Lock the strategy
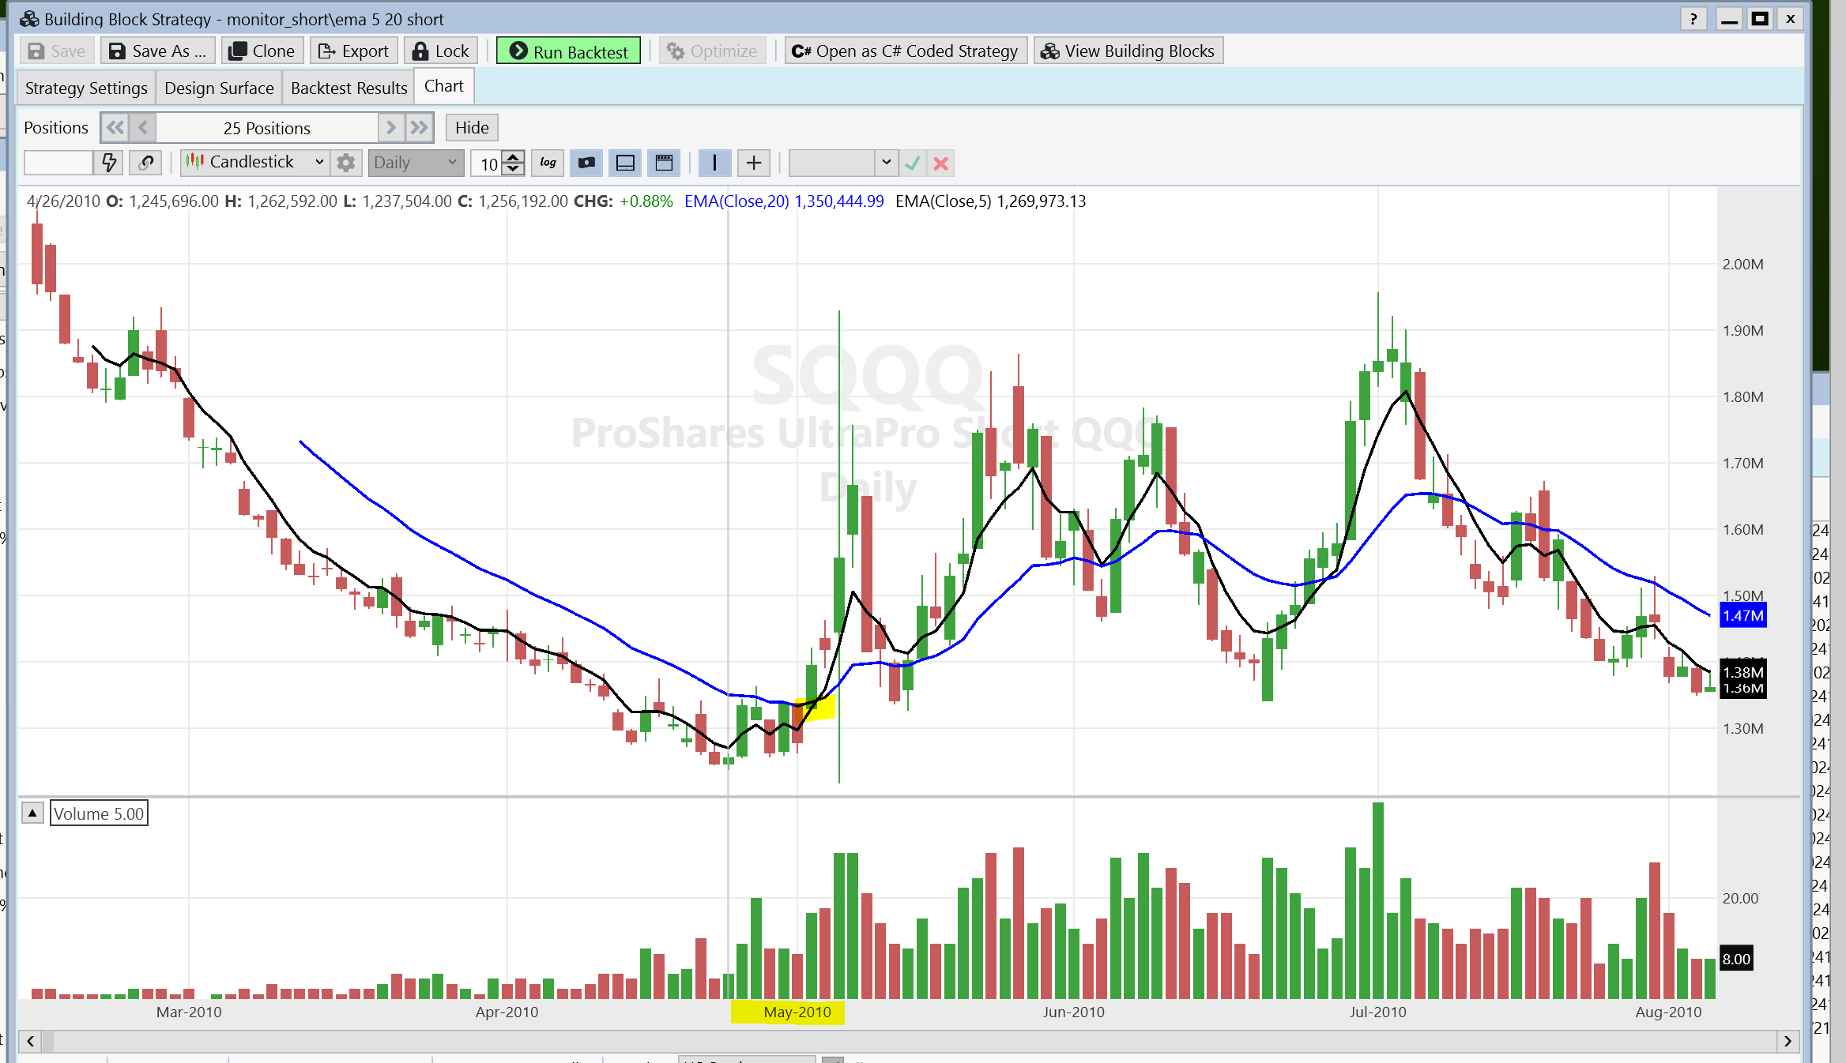 (x=441, y=51)
